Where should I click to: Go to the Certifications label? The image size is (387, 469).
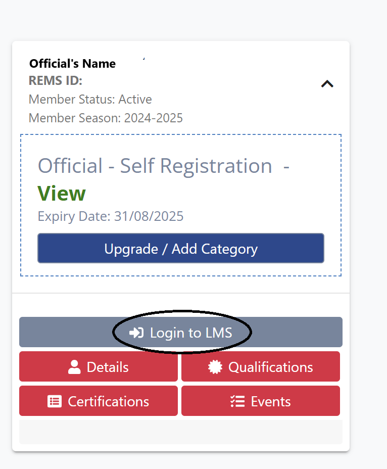click(x=108, y=401)
